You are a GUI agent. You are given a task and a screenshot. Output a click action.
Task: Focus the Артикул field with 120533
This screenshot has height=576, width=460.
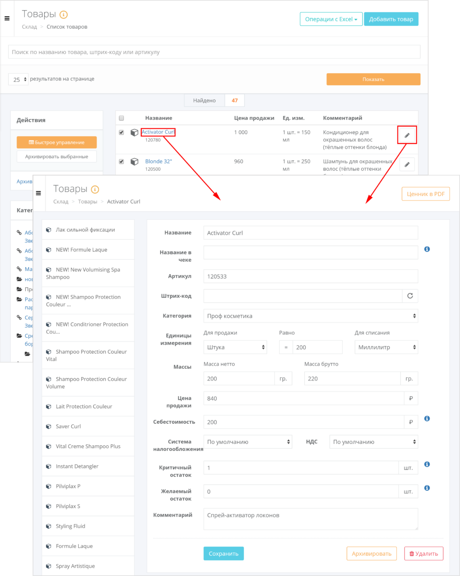tap(311, 276)
